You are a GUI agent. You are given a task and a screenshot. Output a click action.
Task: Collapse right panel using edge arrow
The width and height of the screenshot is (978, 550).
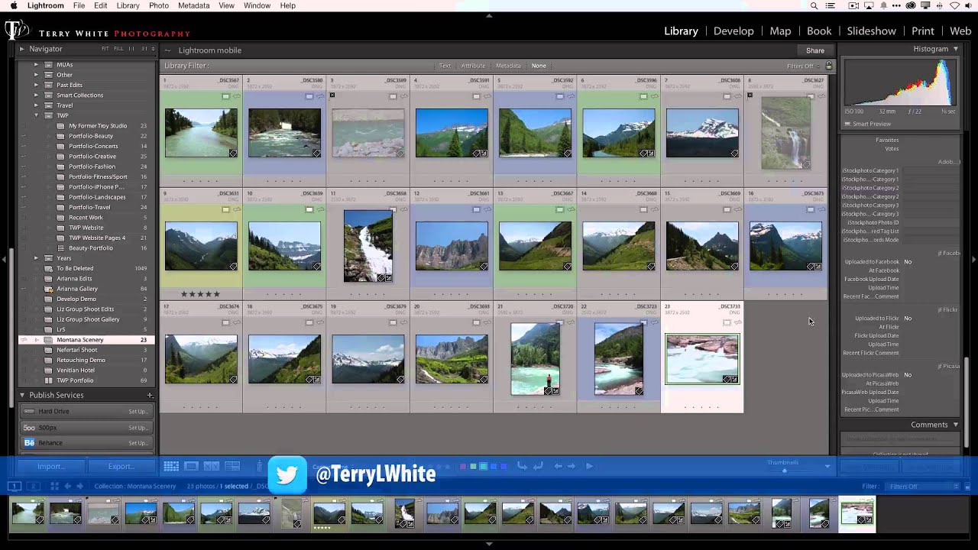click(974, 260)
